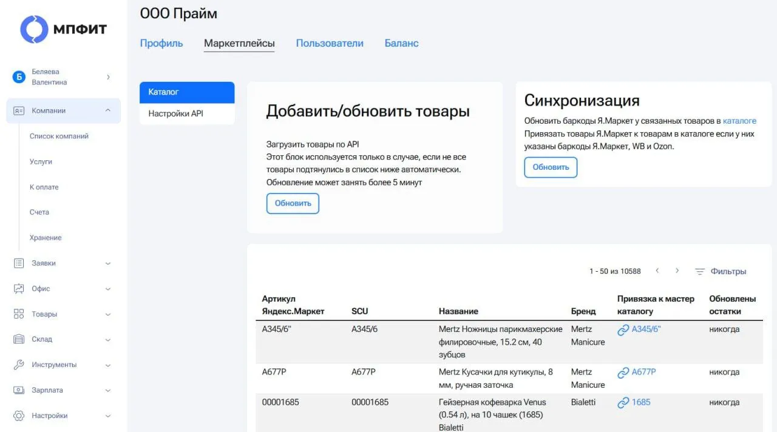Go to previous table page arrow
This screenshot has height=432, width=777.
pos(657,271)
